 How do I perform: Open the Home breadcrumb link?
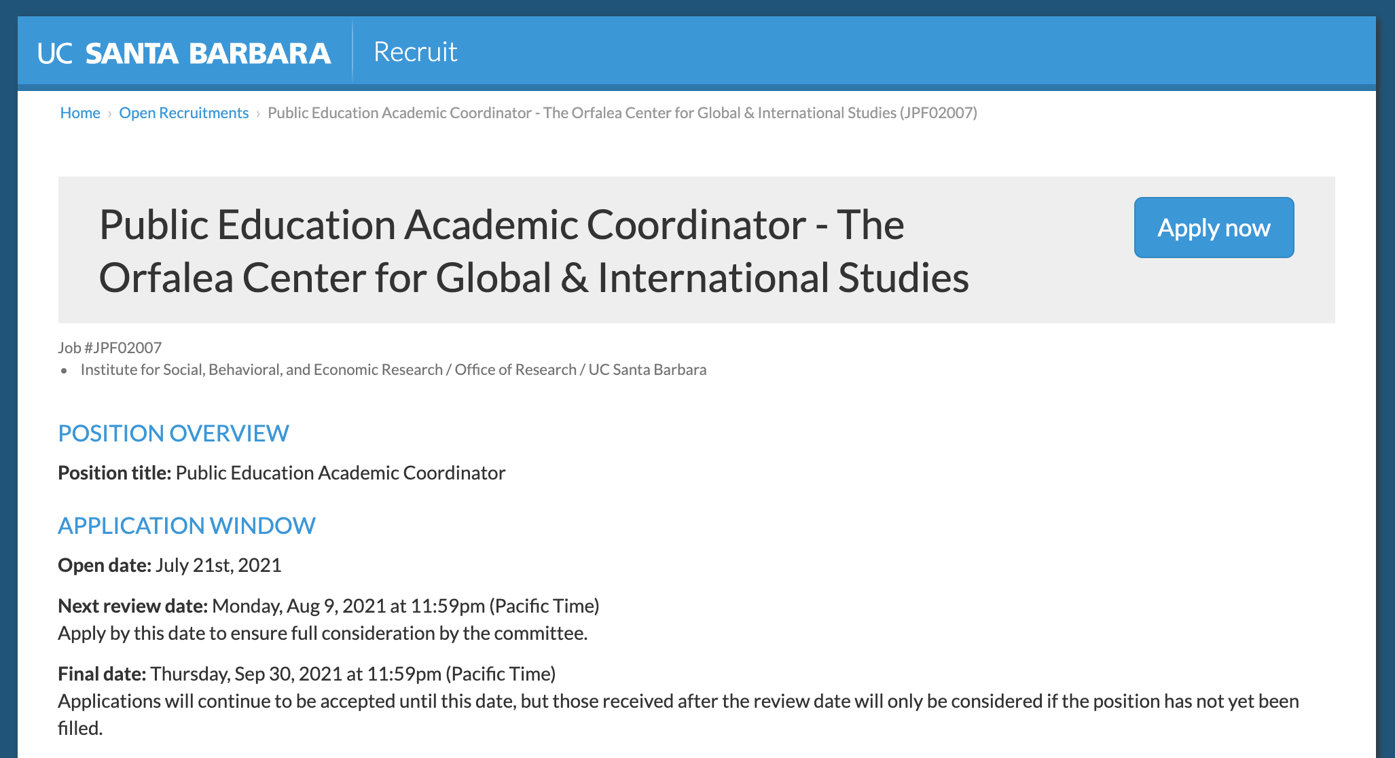coord(80,113)
